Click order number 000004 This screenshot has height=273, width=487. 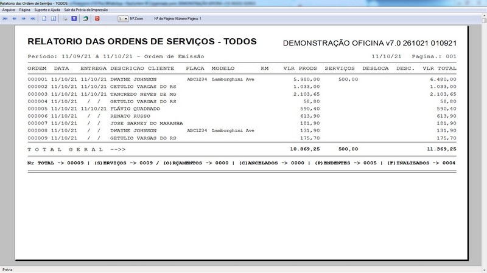[38, 101]
